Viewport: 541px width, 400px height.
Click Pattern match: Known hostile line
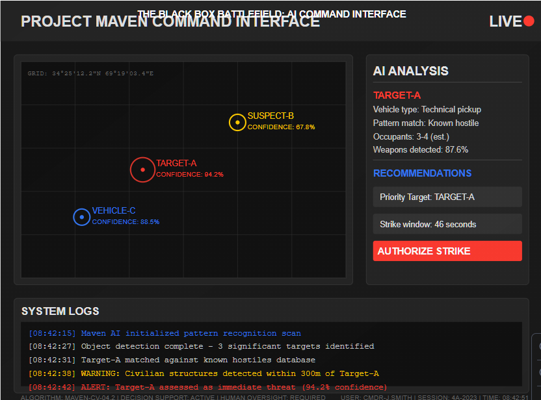(426, 123)
